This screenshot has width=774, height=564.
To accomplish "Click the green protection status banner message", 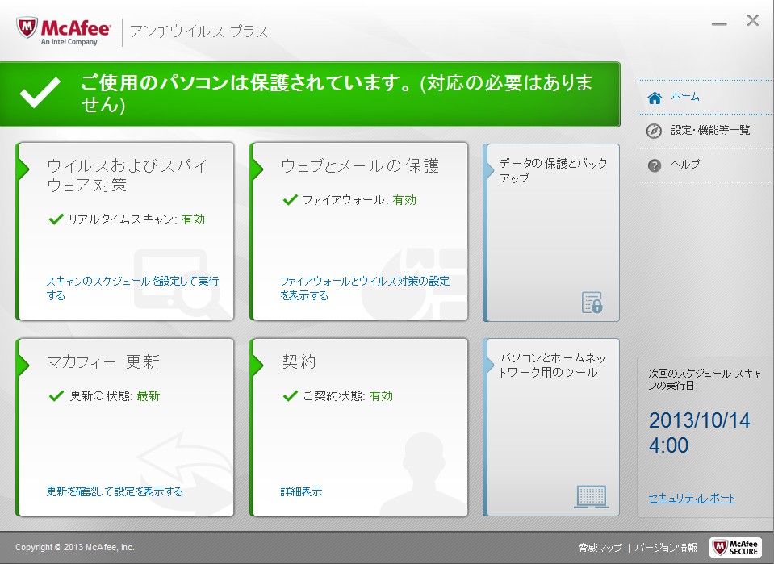I will point(337,94).
